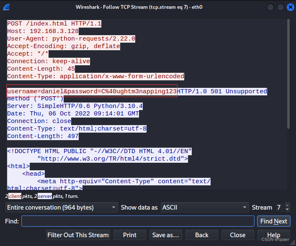The height and width of the screenshot is (246, 296).
Task: Click the application/x-www-form-urlencoded Content-Type line
Action: (96, 77)
